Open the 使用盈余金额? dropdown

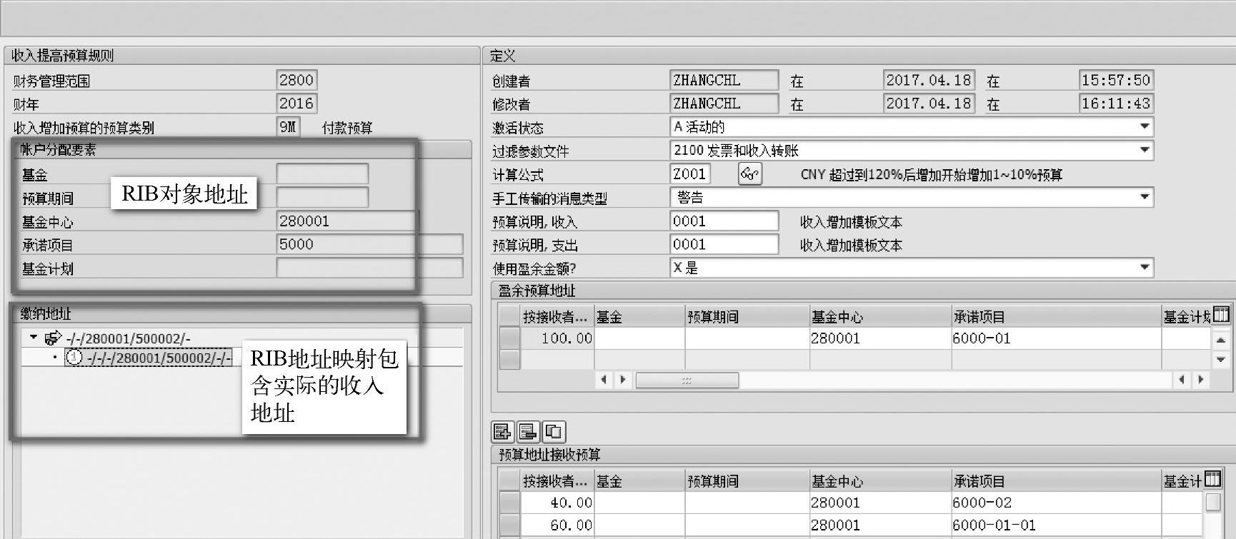point(1145,268)
